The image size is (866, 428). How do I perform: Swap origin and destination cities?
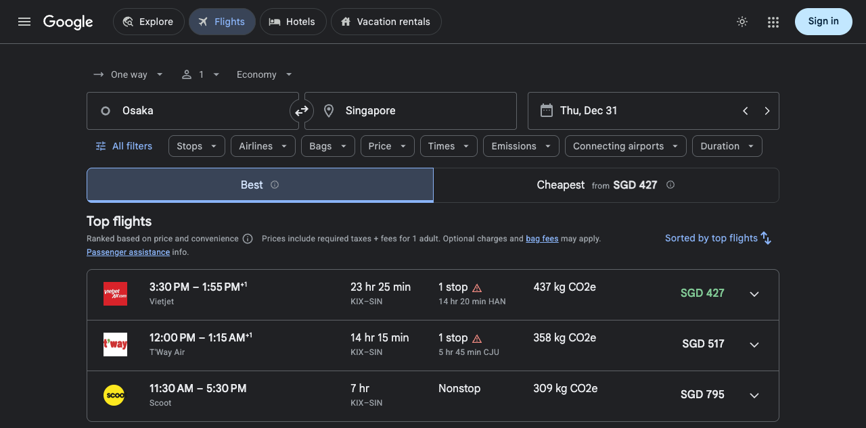(x=302, y=111)
